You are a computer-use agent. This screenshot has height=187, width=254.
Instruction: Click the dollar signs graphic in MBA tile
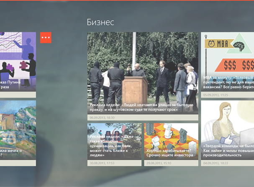click(239, 65)
